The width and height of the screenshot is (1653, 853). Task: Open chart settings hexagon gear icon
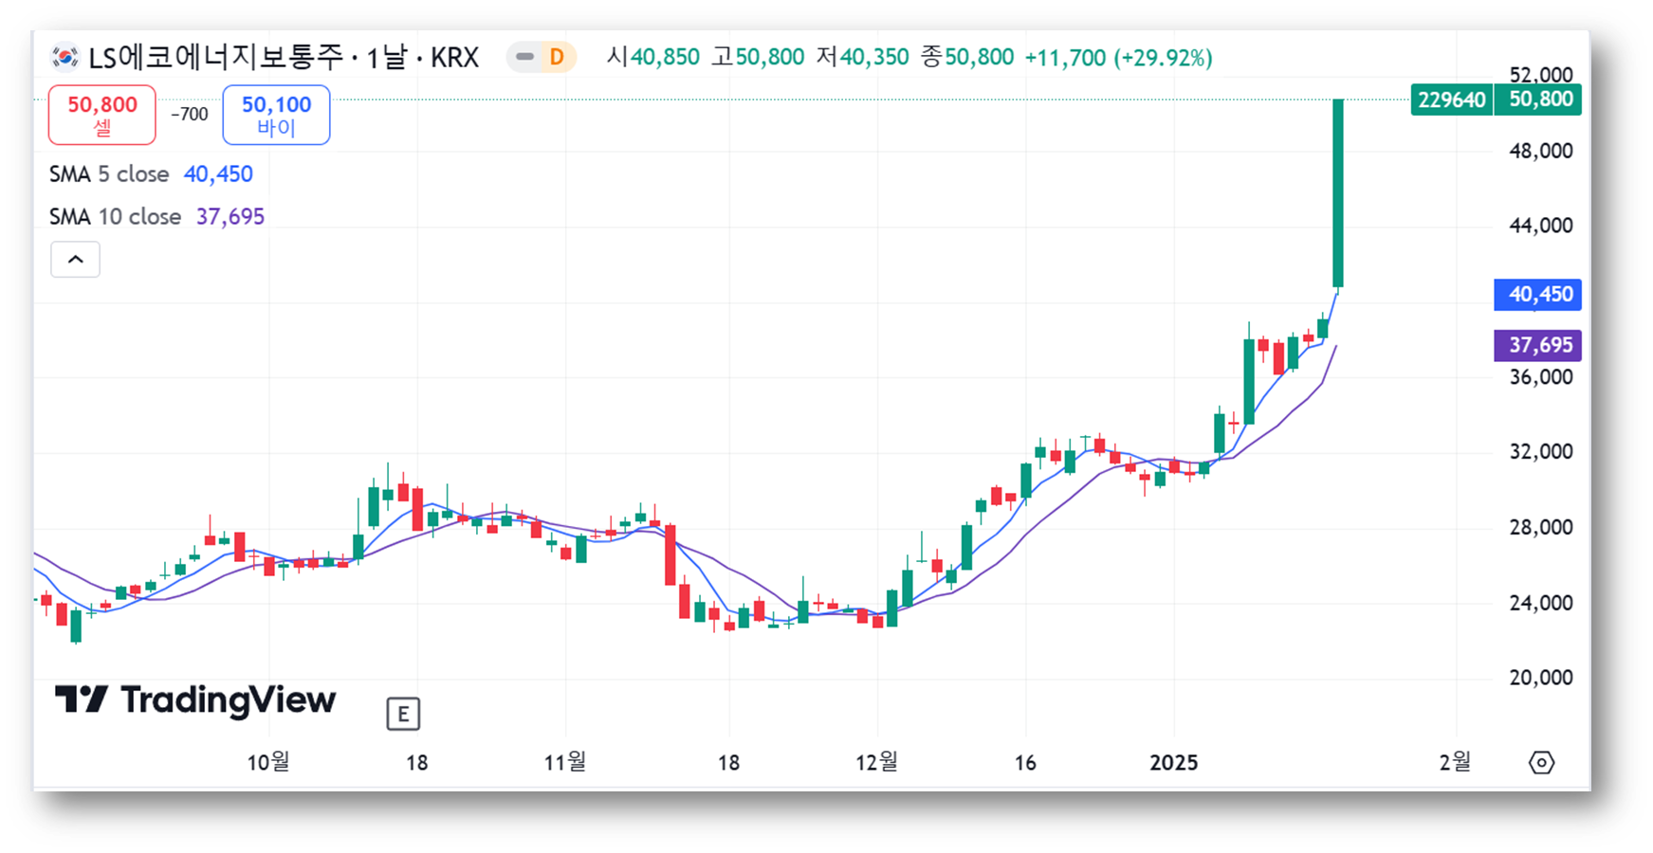(1541, 762)
